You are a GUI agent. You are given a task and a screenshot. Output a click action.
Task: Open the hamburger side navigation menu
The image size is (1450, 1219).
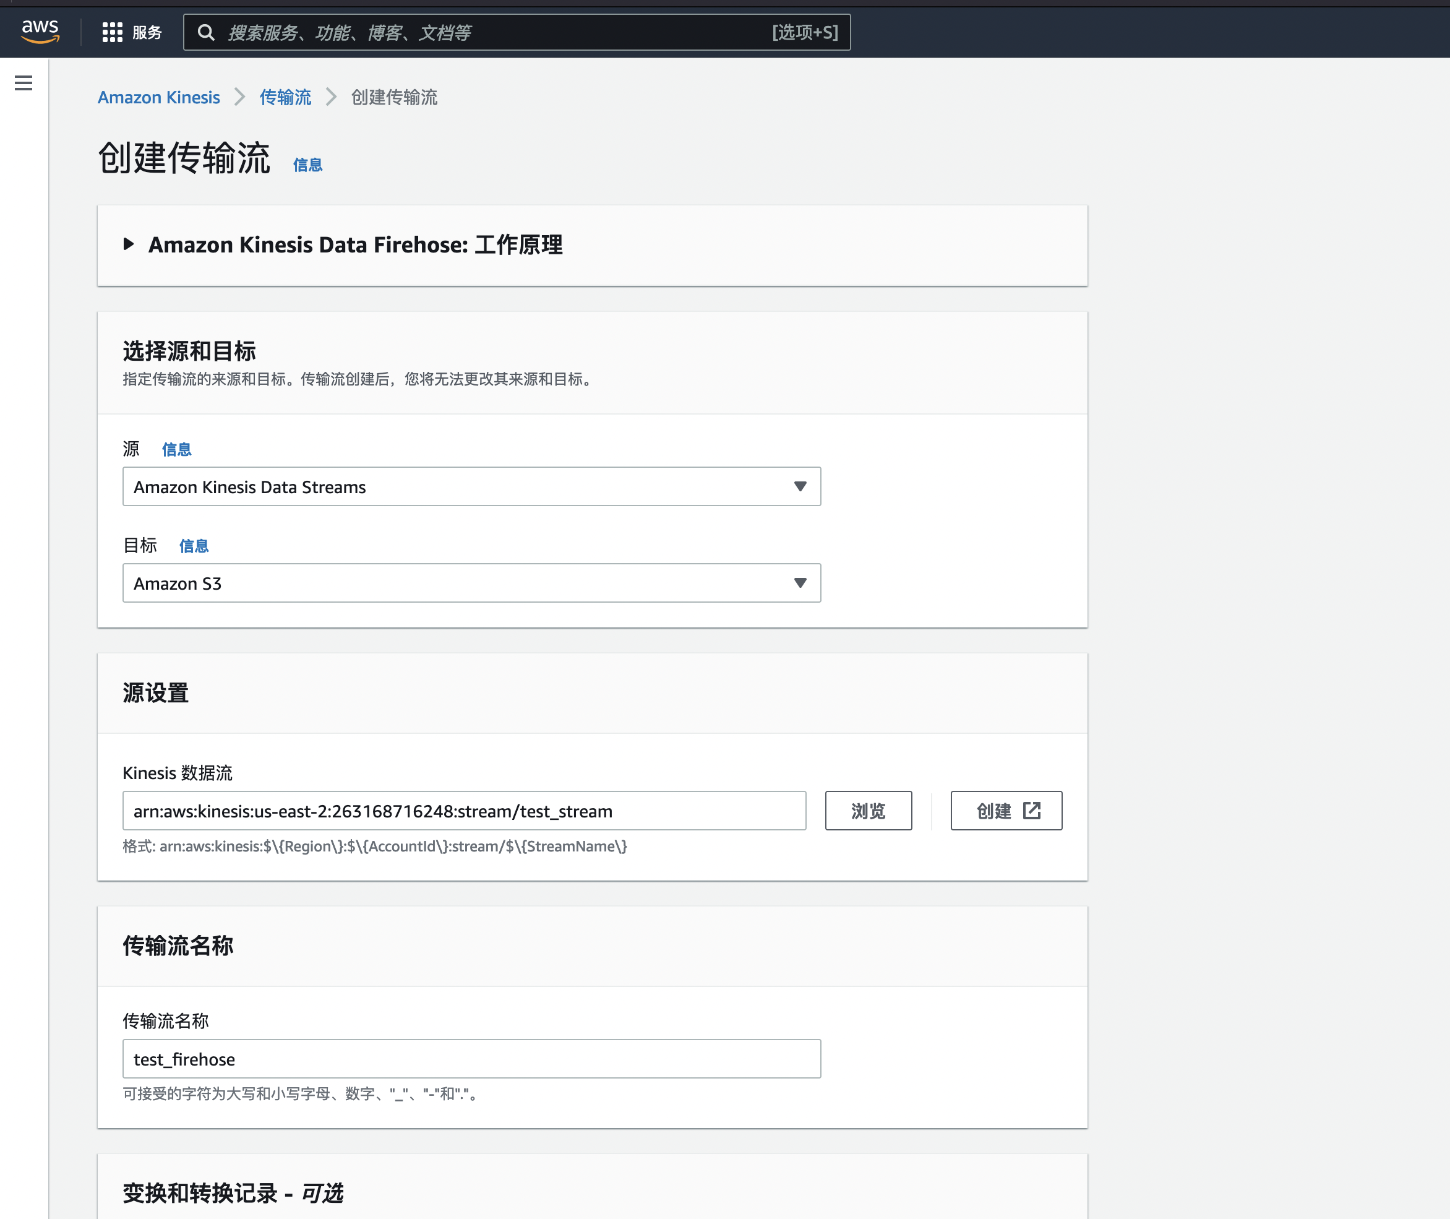click(24, 84)
